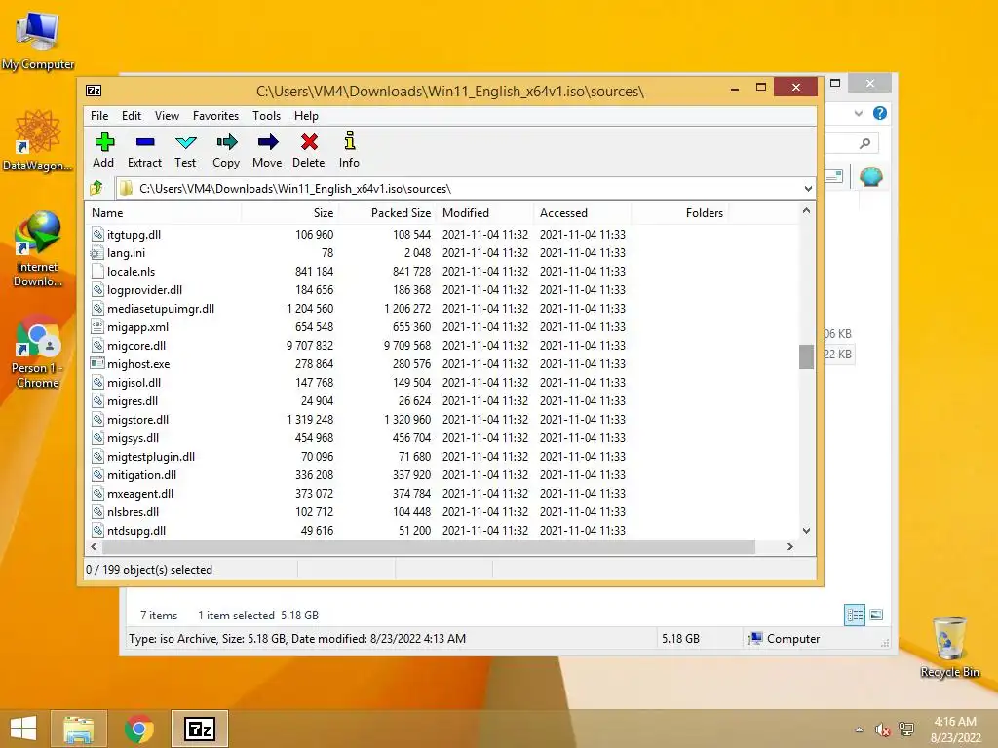998x748 pixels.
Task: Select the migapp.xml file icon
Action: pyautogui.click(x=97, y=327)
